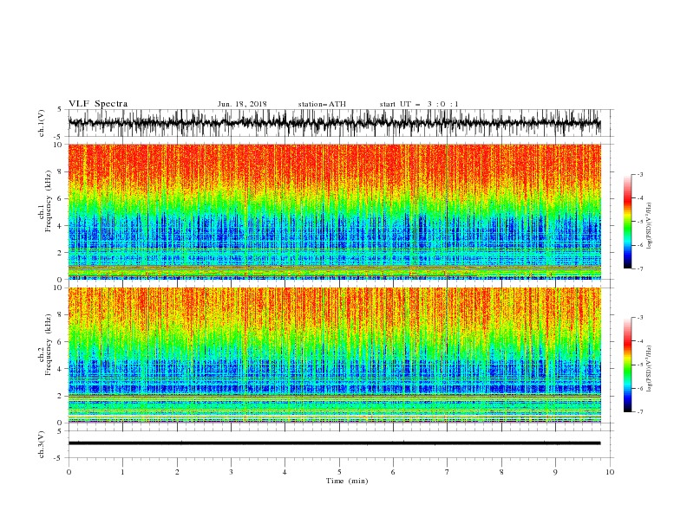Click the ch.2 "Frequency (kHz)" axis label
The image size is (687, 530).
click(x=48, y=345)
